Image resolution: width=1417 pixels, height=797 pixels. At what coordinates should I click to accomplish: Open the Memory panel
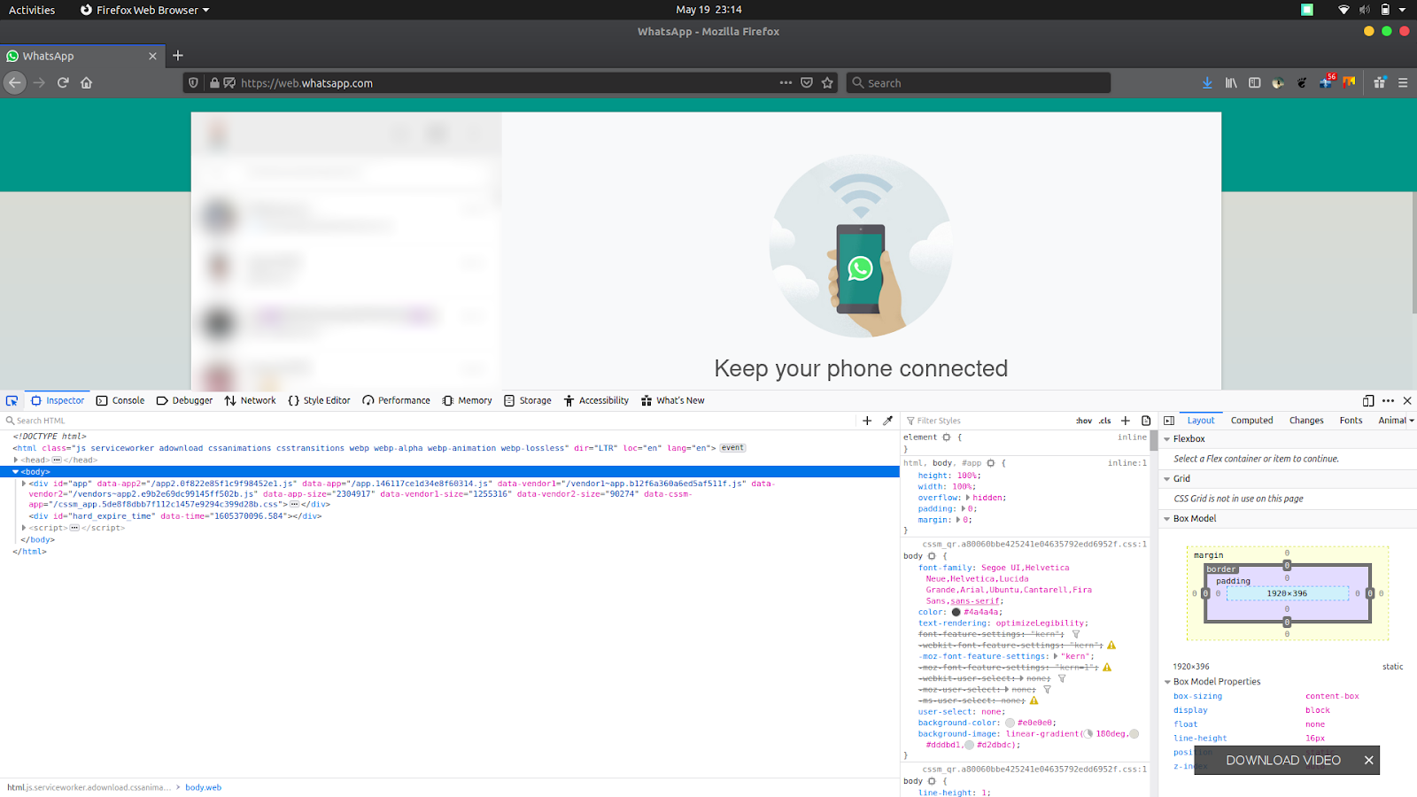click(467, 401)
